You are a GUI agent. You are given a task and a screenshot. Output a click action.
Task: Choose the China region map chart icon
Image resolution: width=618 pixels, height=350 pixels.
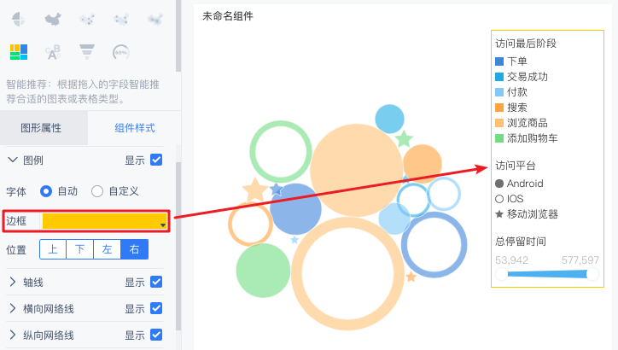(x=53, y=19)
